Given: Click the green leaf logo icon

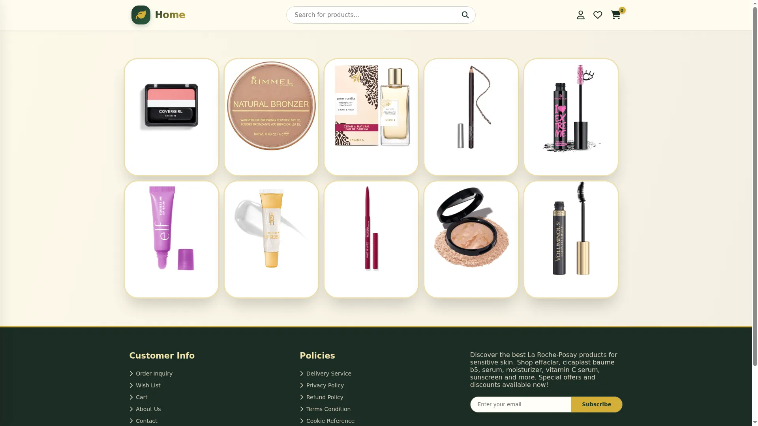Looking at the screenshot, I should [141, 15].
